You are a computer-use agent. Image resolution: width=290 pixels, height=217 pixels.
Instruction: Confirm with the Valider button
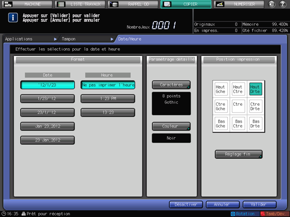(x=260, y=205)
